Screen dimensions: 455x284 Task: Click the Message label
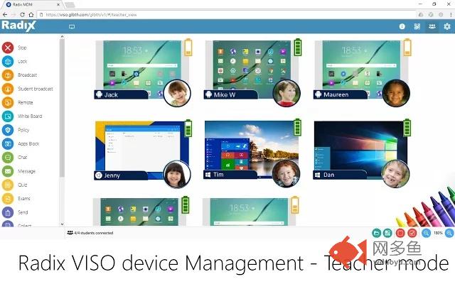(26, 171)
